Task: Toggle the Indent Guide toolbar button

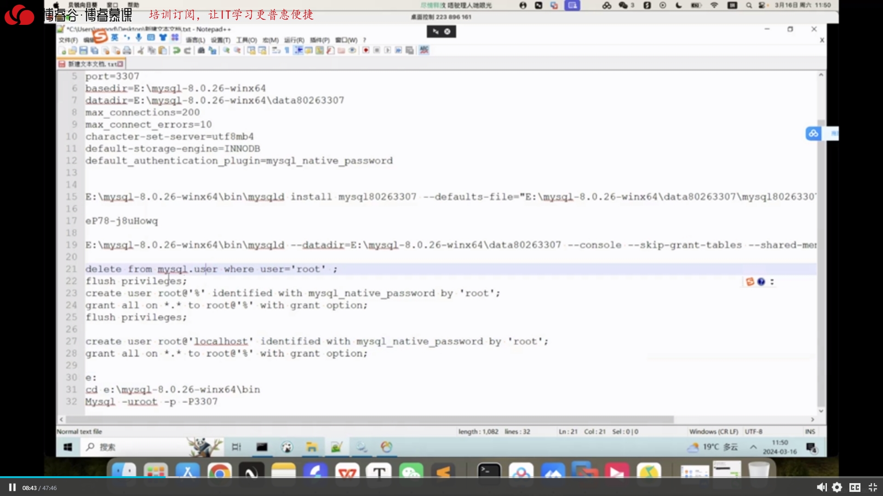Action: click(298, 50)
